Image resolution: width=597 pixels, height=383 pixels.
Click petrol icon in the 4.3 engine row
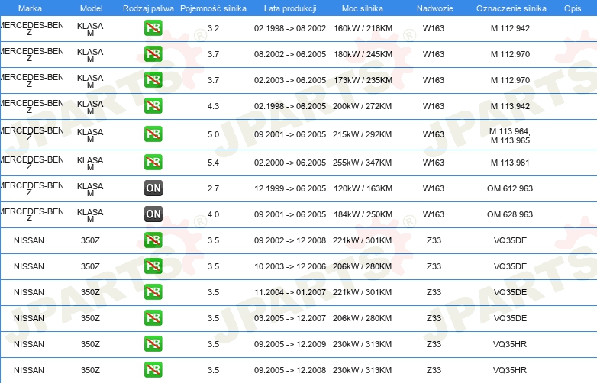coord(153,106)
